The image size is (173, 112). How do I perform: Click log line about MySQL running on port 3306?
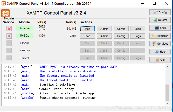78,67
